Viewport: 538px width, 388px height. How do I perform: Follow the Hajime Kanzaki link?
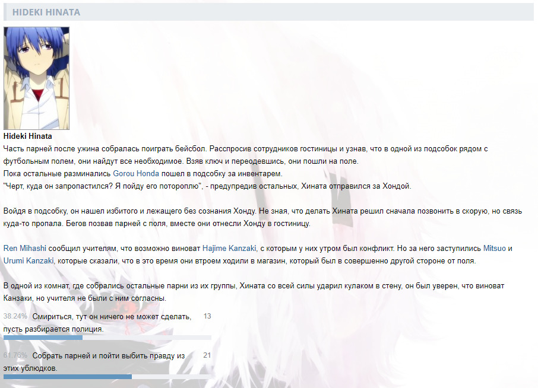pos(229,249)
